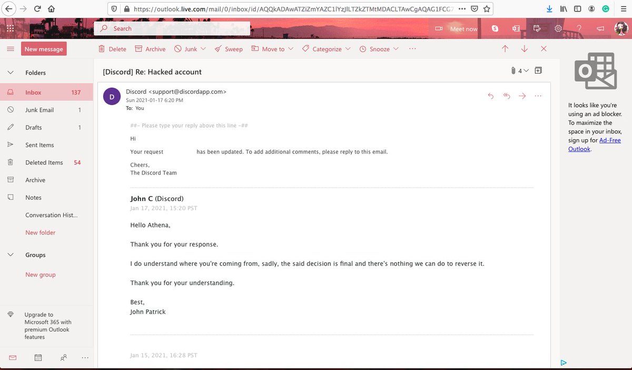Open Firefox library icon
This screenshot has width=632, height=370.
(x=564, y=9)
